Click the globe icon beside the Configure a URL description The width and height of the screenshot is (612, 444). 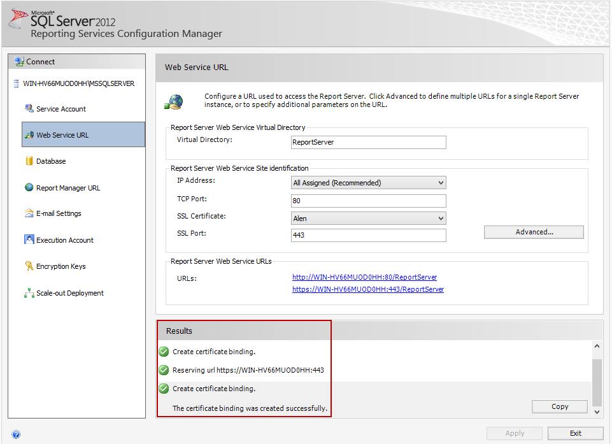174,102
